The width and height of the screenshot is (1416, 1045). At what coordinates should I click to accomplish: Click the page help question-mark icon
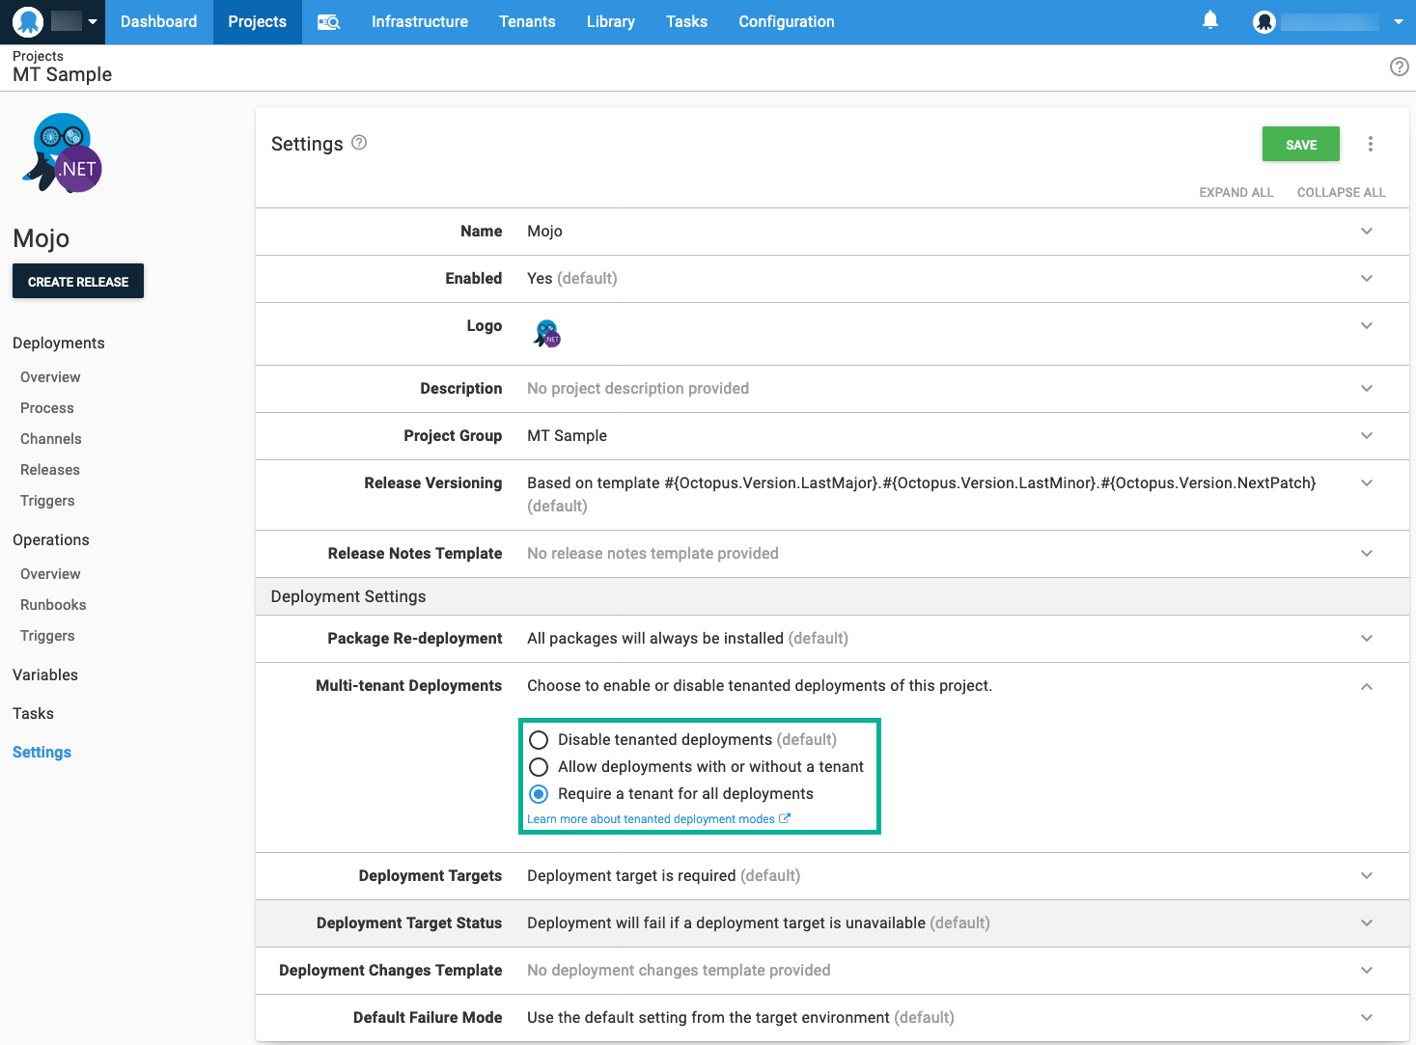tap(1400, 67)
